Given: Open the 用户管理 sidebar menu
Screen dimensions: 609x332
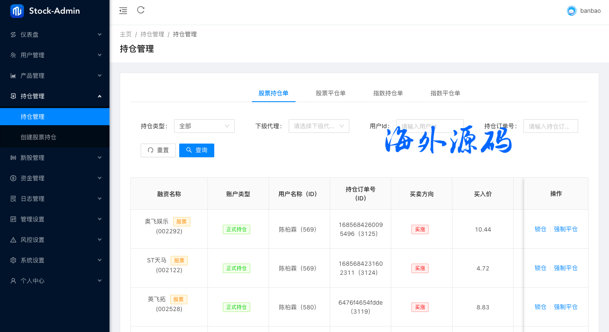Looking at the screenshot, I should pyautogui.click(x=55, y=55).
